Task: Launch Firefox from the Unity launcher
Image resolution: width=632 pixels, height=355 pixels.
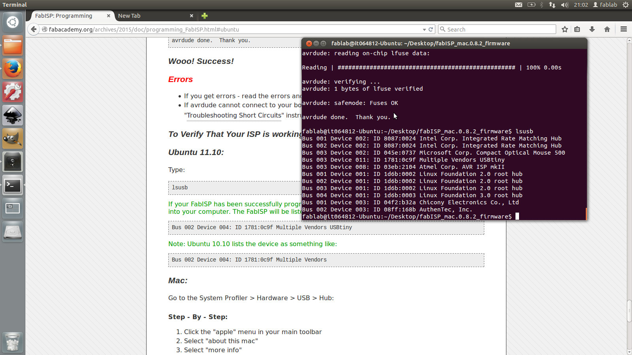Action: 13,69
